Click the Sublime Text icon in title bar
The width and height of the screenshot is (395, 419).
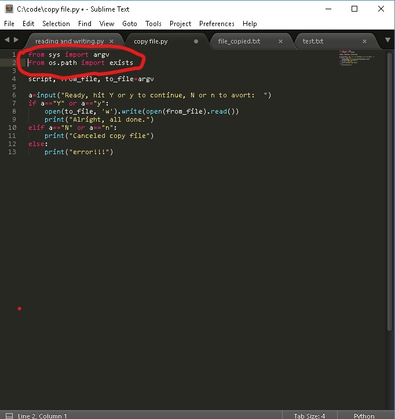point(9,9)
